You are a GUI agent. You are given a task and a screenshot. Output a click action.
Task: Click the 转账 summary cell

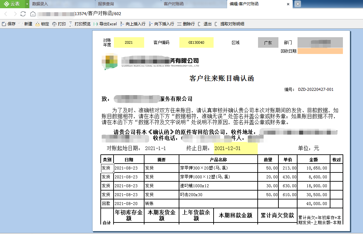point(161,203)
